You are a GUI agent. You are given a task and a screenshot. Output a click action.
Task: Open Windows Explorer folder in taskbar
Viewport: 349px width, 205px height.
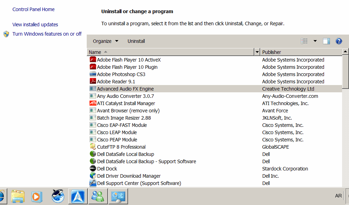point(18,196)
